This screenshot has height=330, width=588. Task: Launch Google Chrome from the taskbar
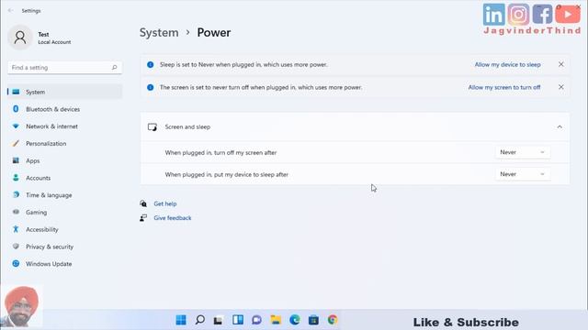click(333, 320)
